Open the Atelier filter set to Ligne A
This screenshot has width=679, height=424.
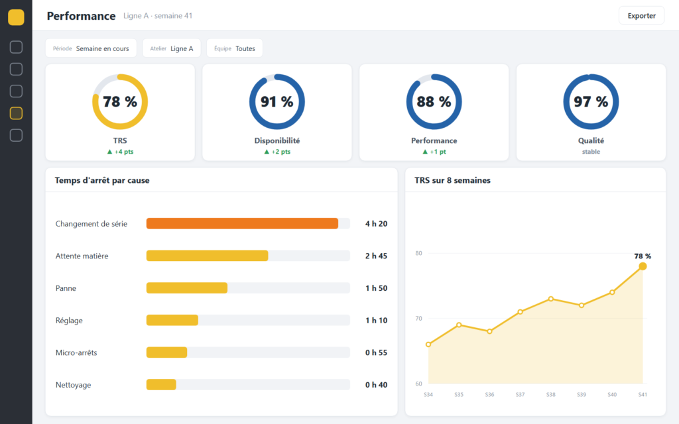tap(172, 48)
